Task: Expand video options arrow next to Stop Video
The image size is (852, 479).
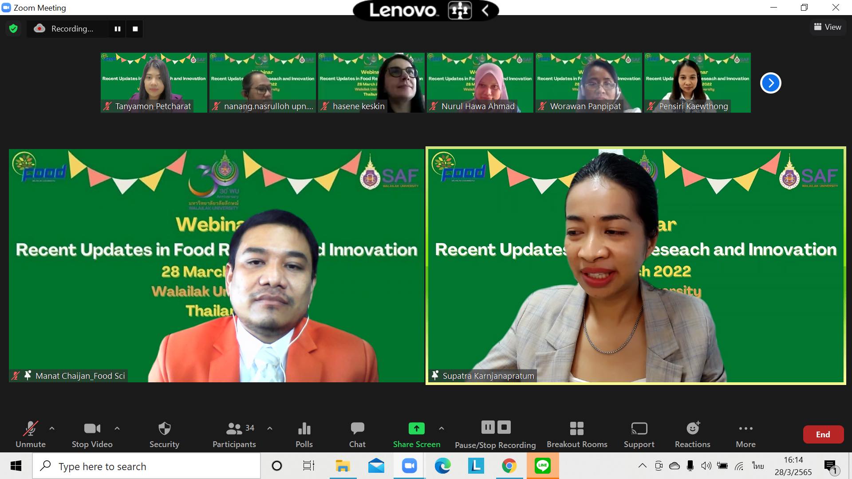Action: click(117, 428)
